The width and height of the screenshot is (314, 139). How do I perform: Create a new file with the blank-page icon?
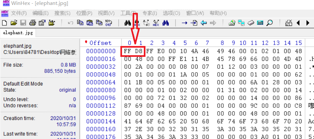[4, 23]
